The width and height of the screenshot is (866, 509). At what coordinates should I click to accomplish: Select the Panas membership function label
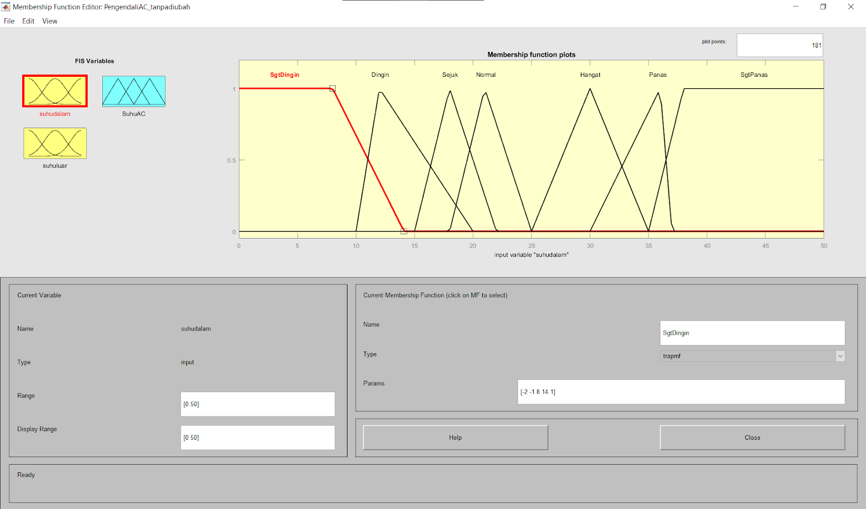pos(658,75)
